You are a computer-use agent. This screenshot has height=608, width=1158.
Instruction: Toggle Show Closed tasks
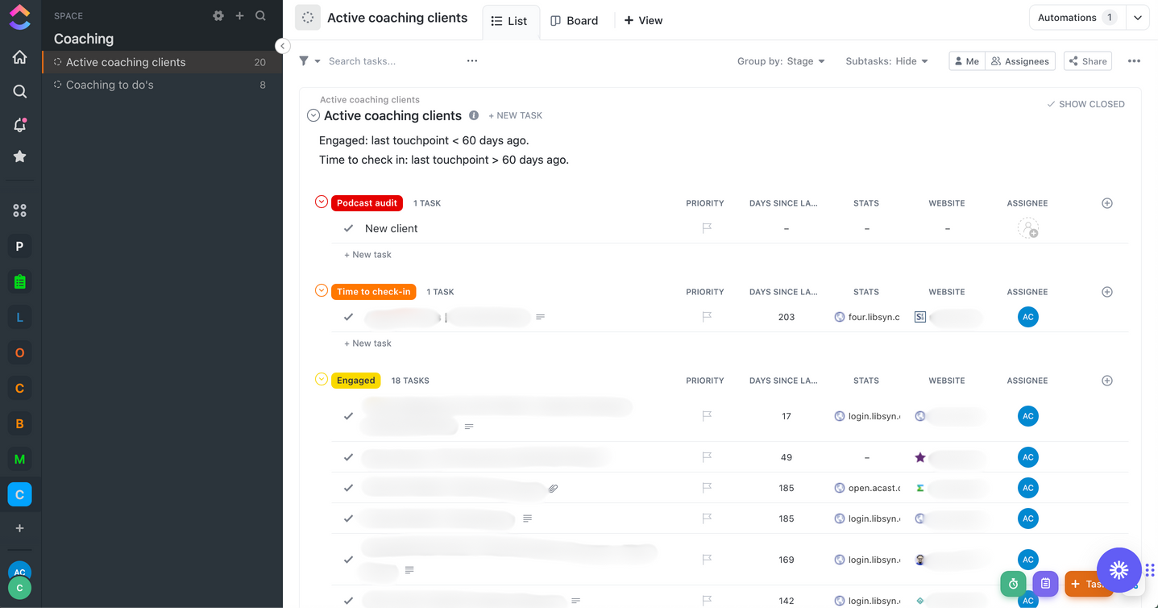[x=1085, y=104]
